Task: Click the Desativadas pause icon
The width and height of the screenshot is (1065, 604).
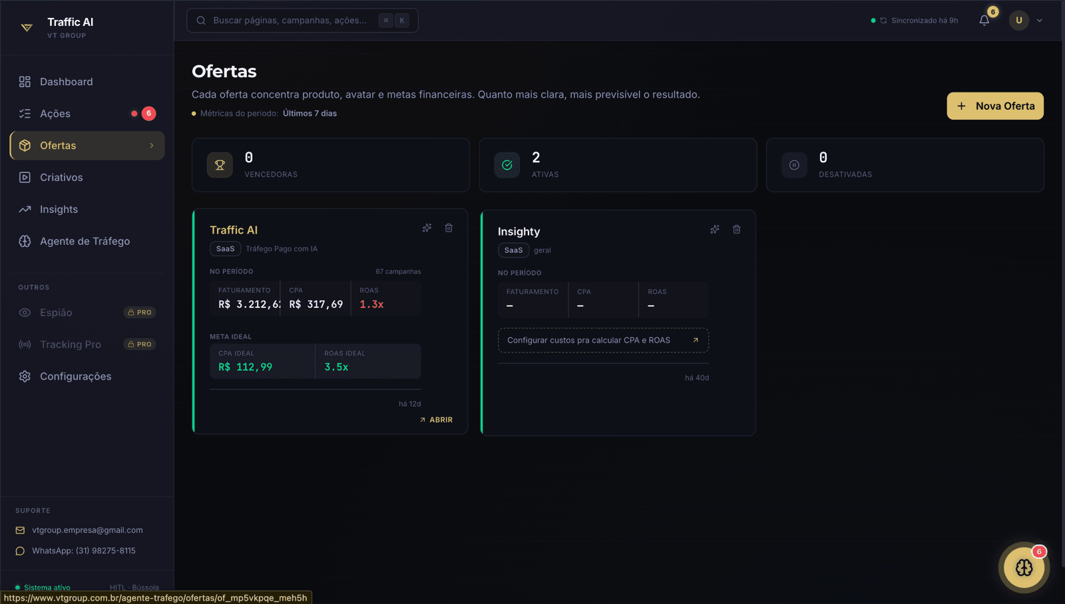Action: tap(794, 165)
